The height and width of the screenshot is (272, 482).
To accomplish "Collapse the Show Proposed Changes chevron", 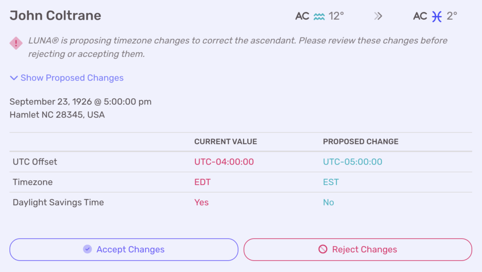I will coord(14,78).
